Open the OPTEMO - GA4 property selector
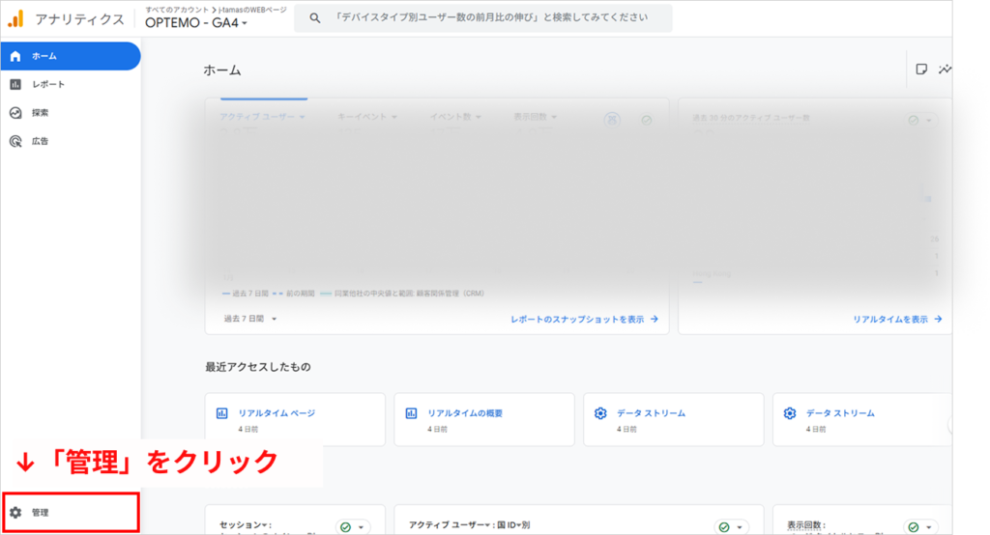This screenshot has width=990, height=535. click(x=195, y=23)
